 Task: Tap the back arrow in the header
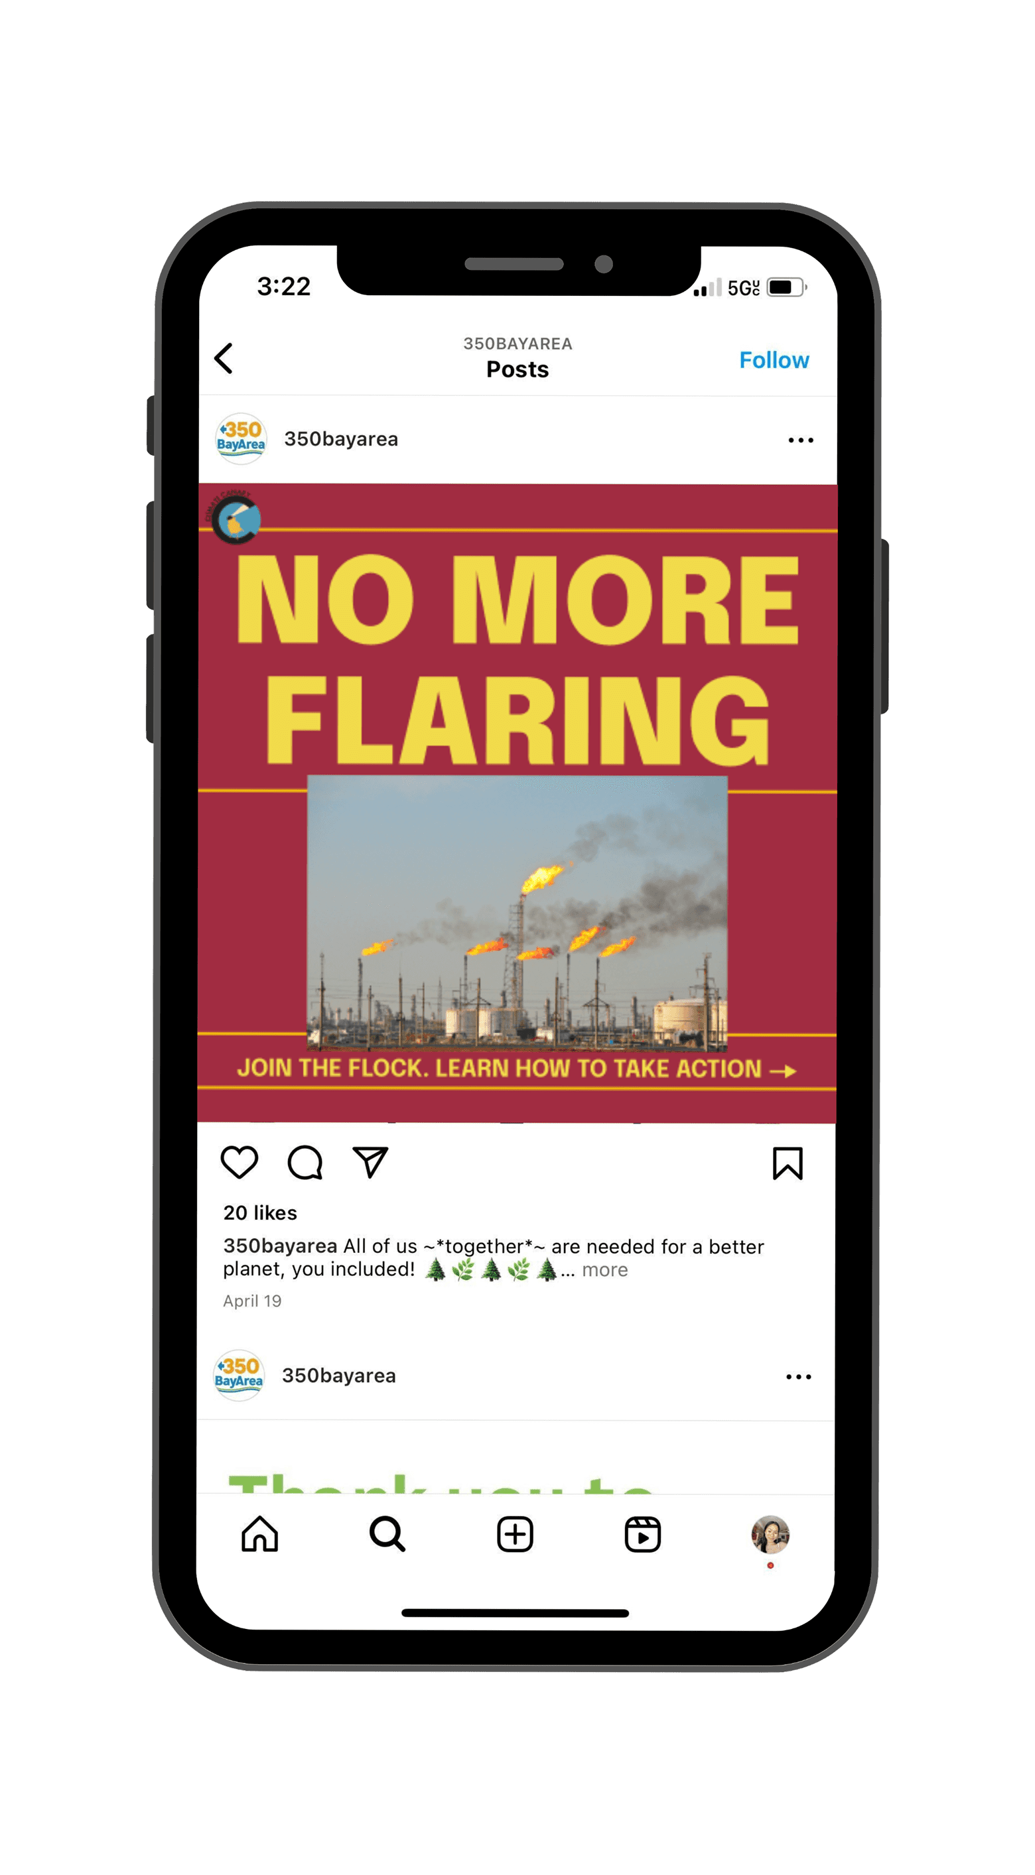(x=224, y=359)
